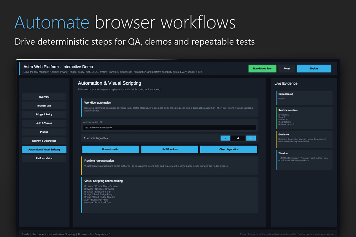Click status bar 'Section: Automation & Visual Scripting'
Viewport: 356px width, 237px height.
pyautogui.click(x=53, y=234)
